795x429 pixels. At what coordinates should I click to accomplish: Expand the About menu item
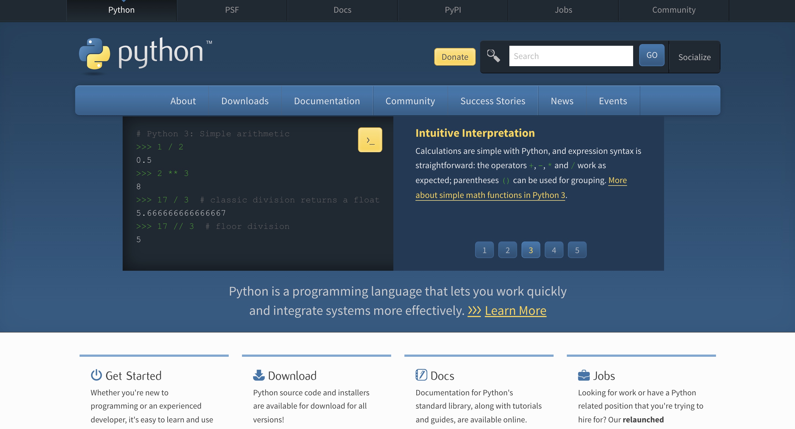183,100
